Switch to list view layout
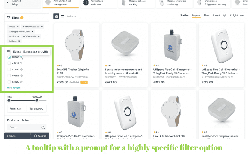 point(62,16)
